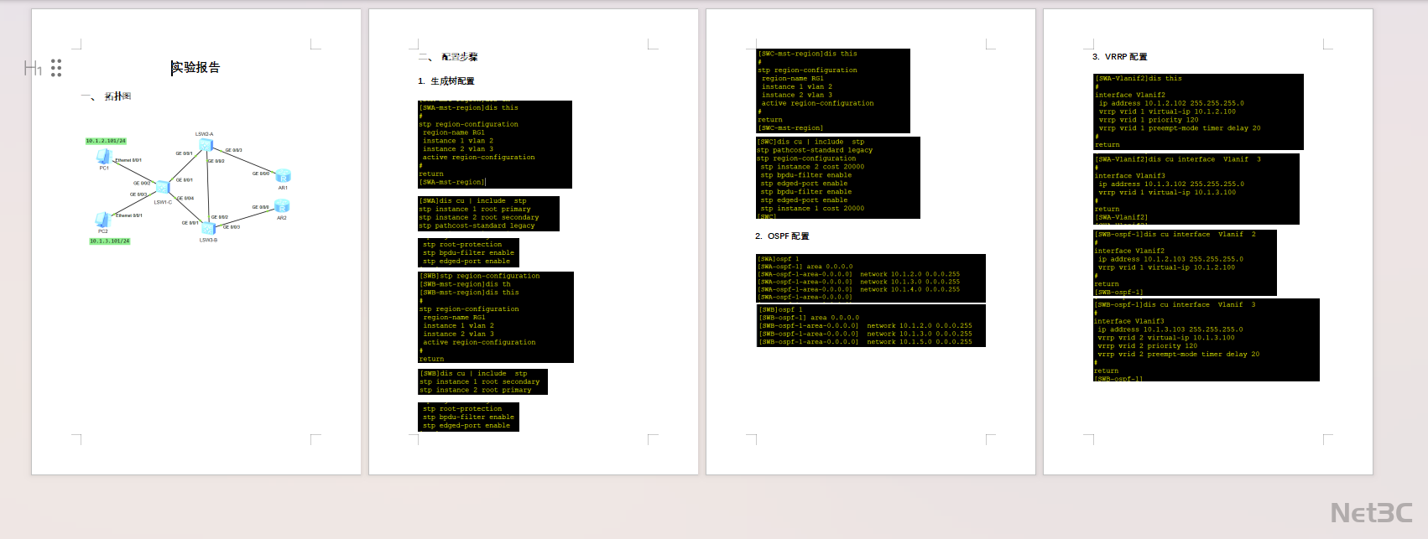Screen dimensions: 1428x539
Task: Click the PC1 computer icon in topology
Action: 103,157
